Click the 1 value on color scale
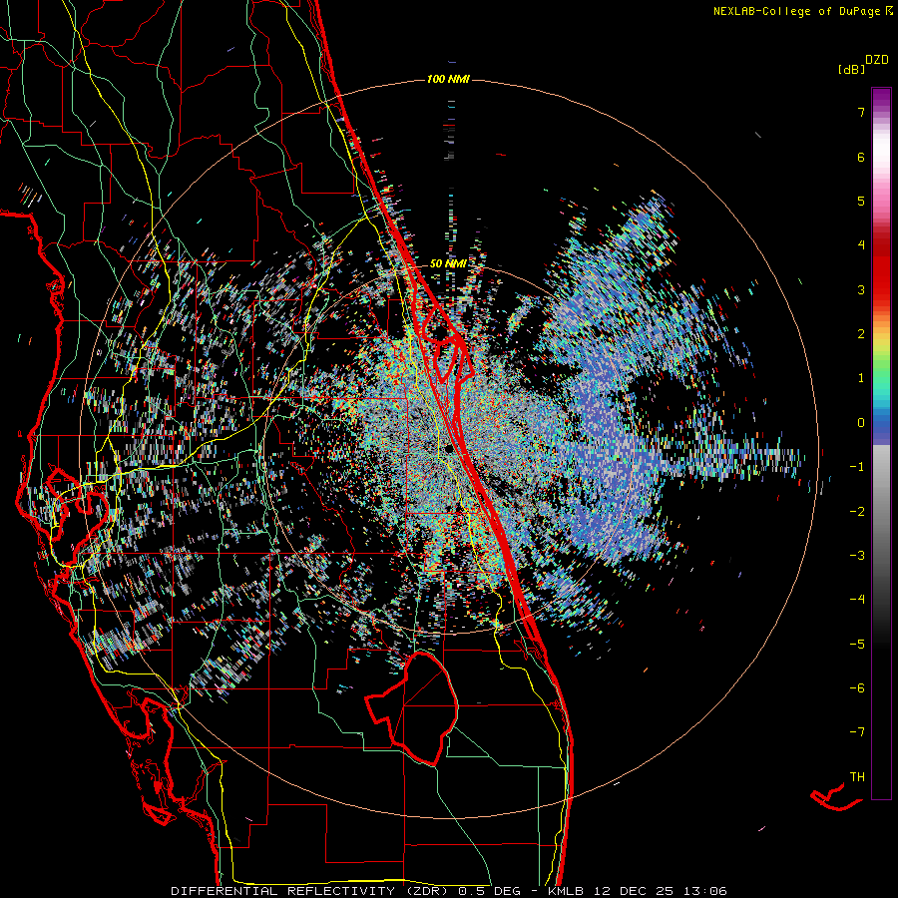Viewport: 898px width, 898px height. (861, 378)
